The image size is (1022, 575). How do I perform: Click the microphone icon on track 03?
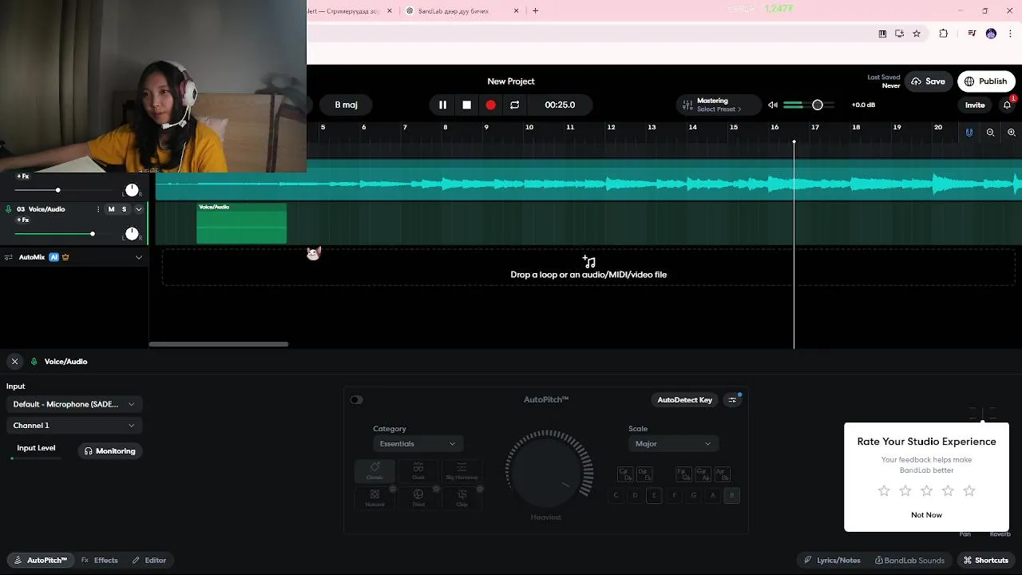click(x=9, y=209)
